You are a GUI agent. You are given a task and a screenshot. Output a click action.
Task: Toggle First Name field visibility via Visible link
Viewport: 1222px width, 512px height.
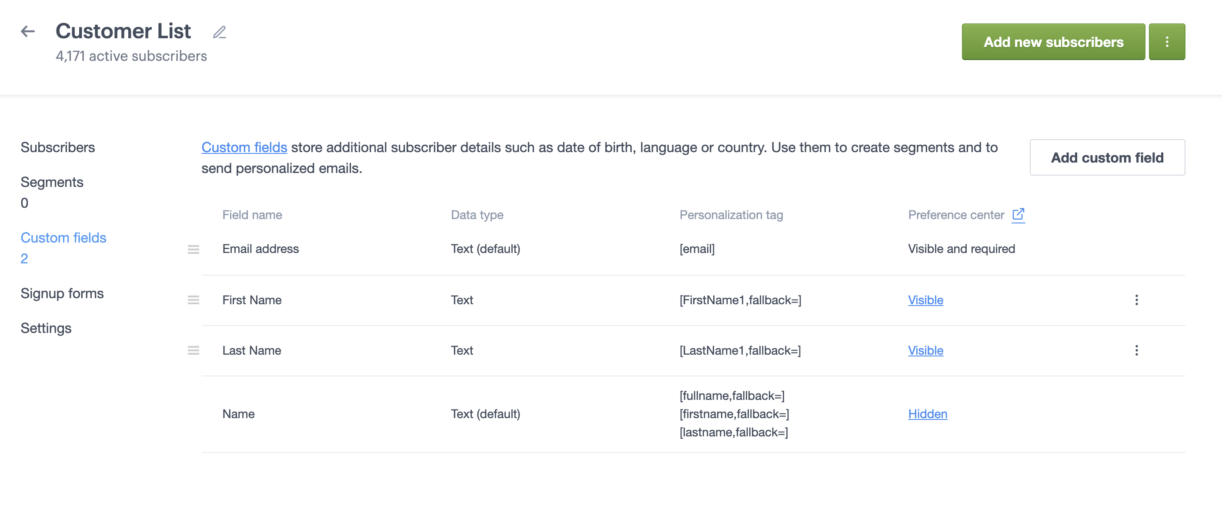coord(925,299)
